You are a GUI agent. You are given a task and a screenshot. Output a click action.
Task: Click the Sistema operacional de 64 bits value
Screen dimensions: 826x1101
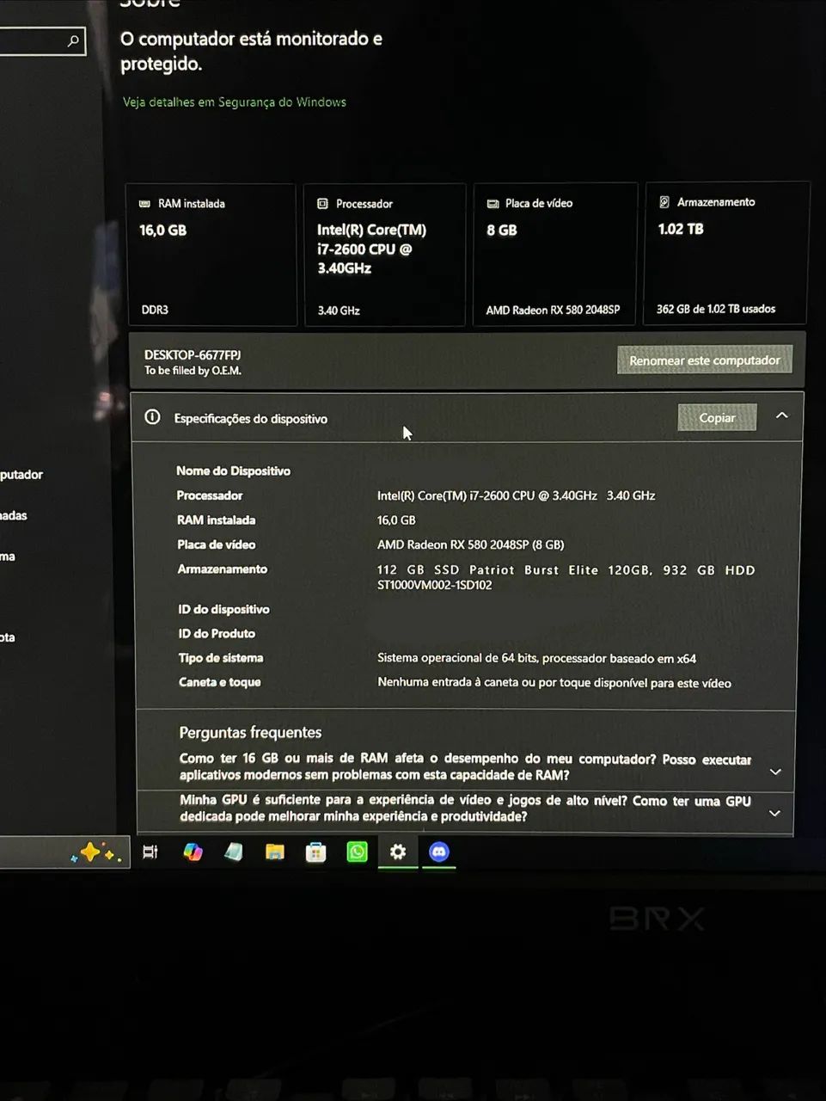[536, 658]
